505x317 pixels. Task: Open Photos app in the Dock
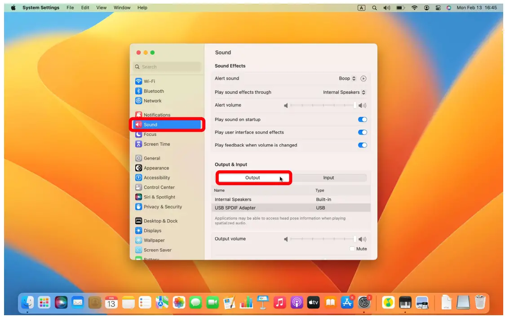pyautogui.click(x=179, y=302)
